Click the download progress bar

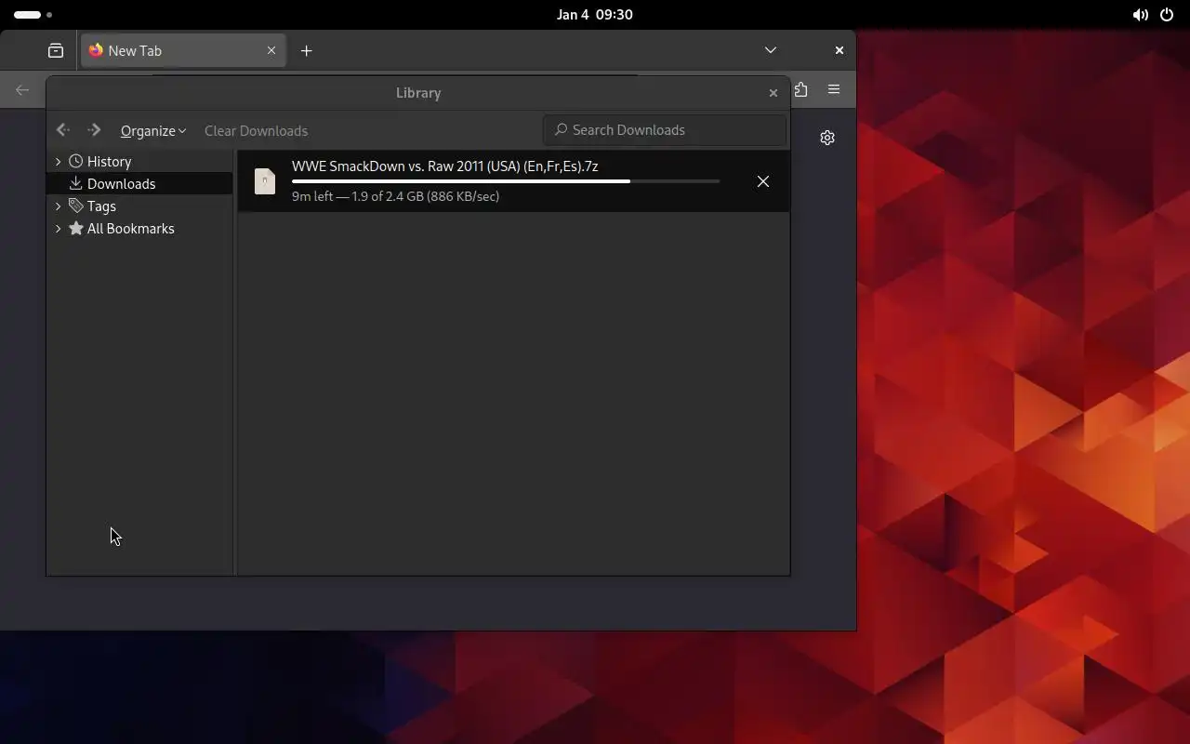coord(506,181)
